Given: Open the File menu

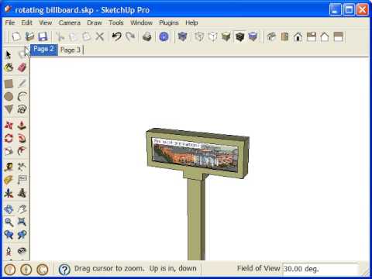Looking at the screenshot, I should coord(10,22).
